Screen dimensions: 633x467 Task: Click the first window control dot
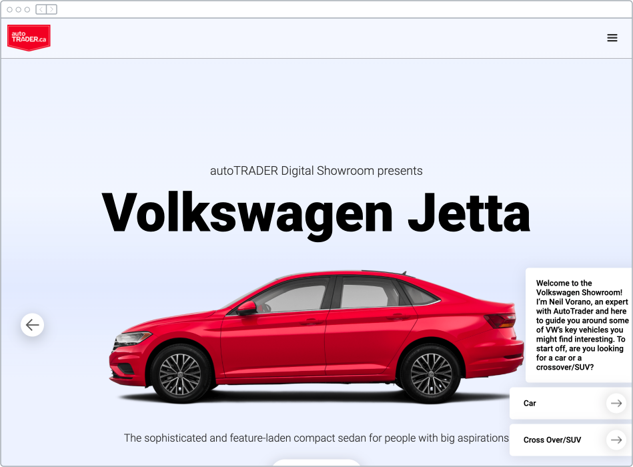10,9
